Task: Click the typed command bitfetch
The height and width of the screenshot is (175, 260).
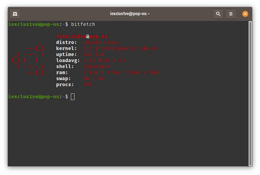Action: pos(83,24)
